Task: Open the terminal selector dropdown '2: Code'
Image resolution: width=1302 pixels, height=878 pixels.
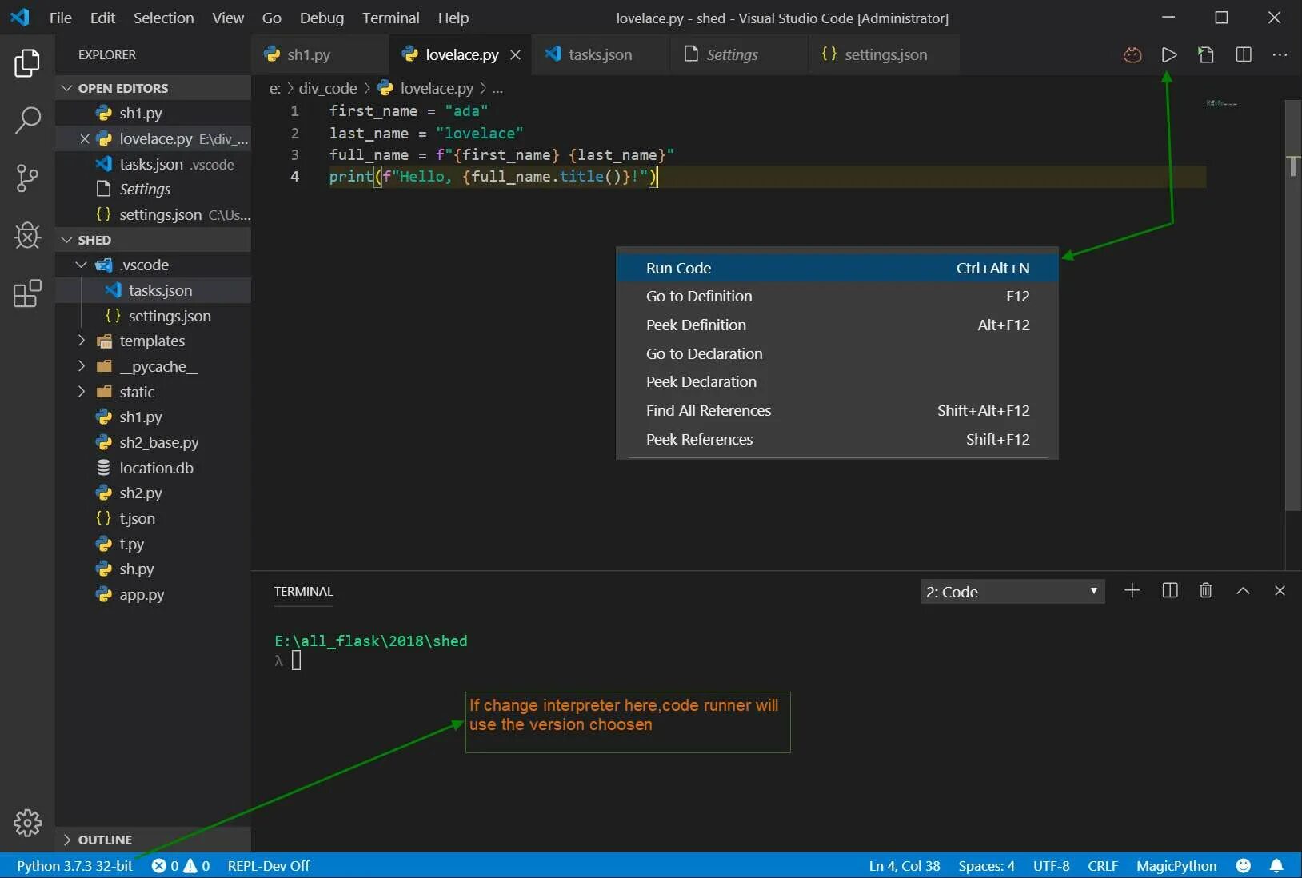Action: tap(1012, 592)
